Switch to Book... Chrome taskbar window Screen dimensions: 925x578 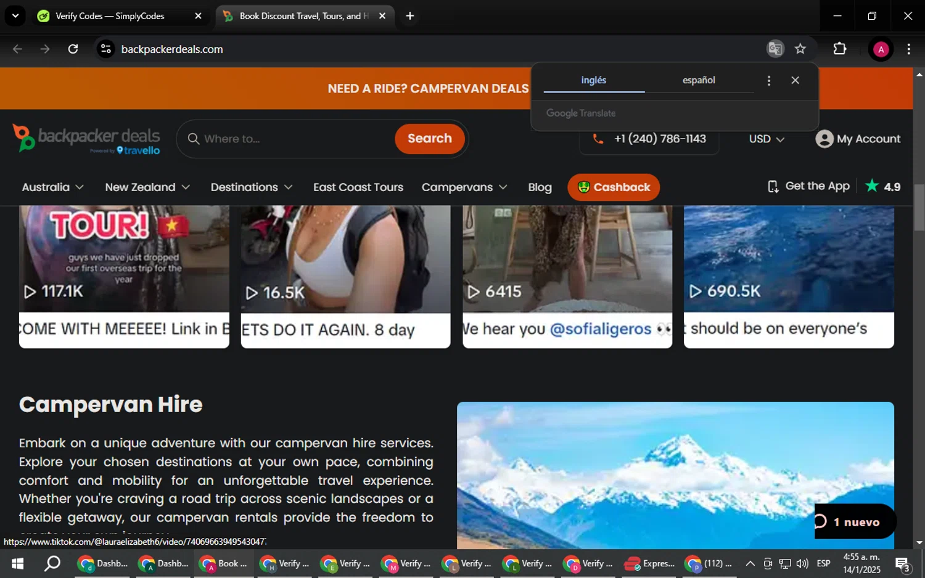(x=223, y=563)
